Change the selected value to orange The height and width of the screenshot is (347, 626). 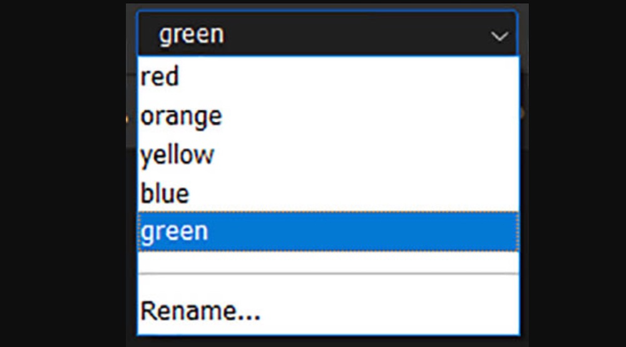click(x=181, y=116)
